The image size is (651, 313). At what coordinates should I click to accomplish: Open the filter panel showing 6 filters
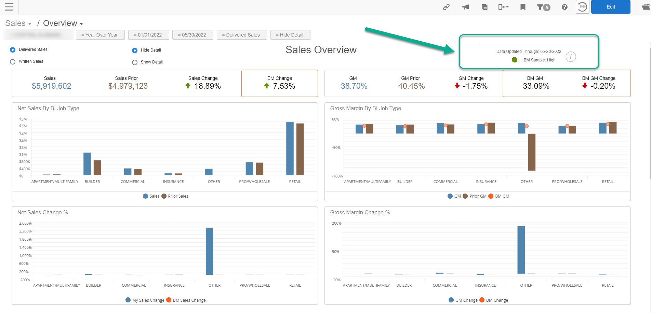coord(543,7)
